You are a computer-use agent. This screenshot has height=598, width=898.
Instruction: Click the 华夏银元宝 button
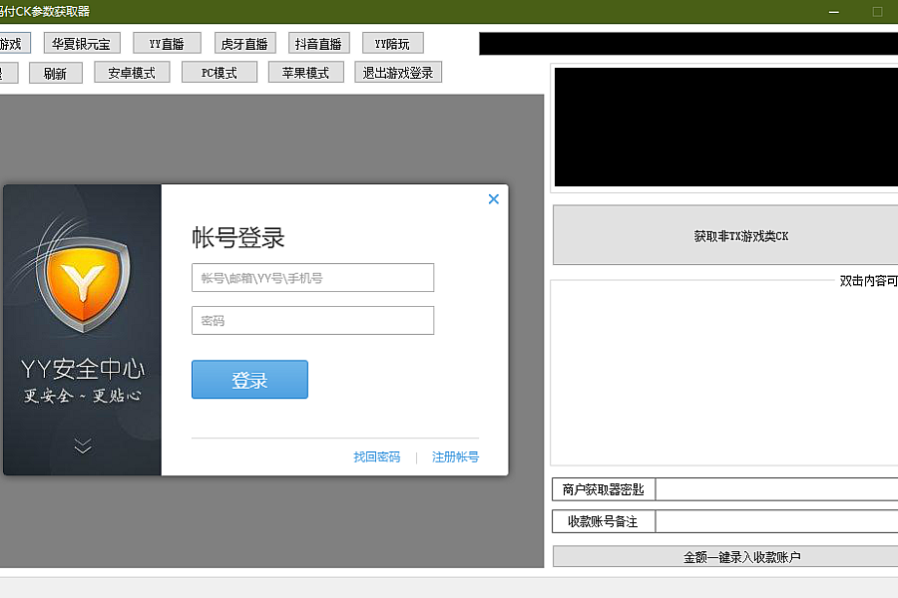coord(82,44)
